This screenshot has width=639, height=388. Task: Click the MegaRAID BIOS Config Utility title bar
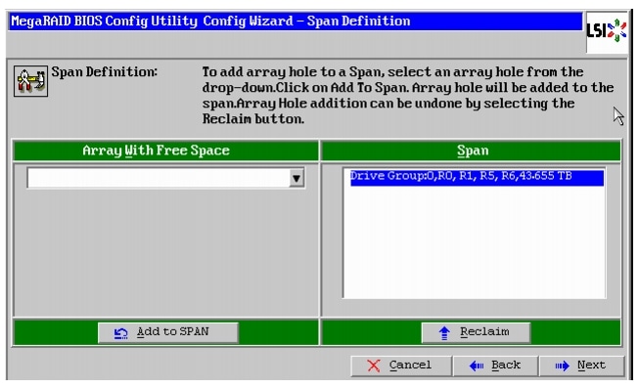(296, 22)
